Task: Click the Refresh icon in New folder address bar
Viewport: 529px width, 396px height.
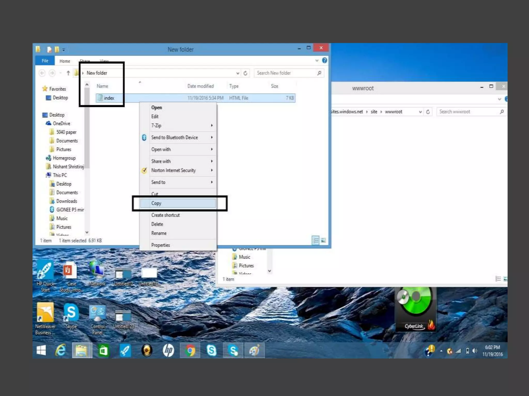Action: pyautogui.click(x=245, y=73)
